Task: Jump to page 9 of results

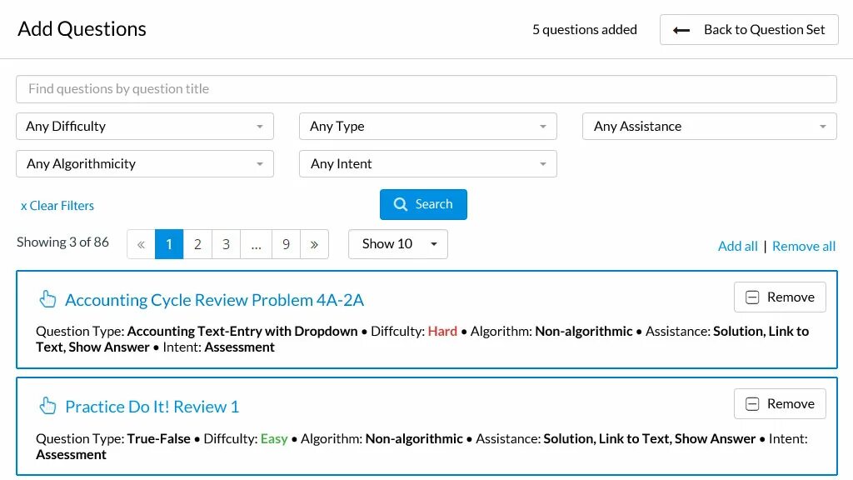Action: coord(286,244)
